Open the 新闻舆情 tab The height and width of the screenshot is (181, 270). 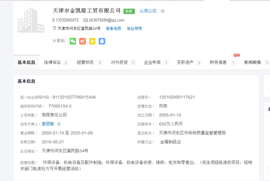tap(252, 63)
